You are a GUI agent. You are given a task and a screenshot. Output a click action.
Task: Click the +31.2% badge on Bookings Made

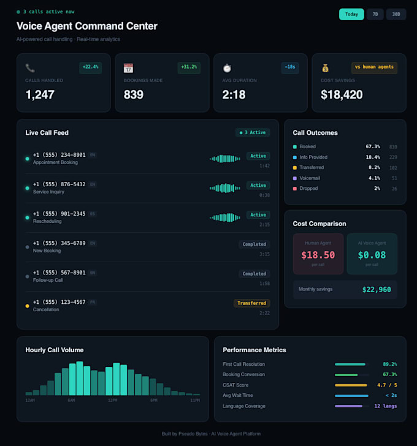click(x=189, y=67)
